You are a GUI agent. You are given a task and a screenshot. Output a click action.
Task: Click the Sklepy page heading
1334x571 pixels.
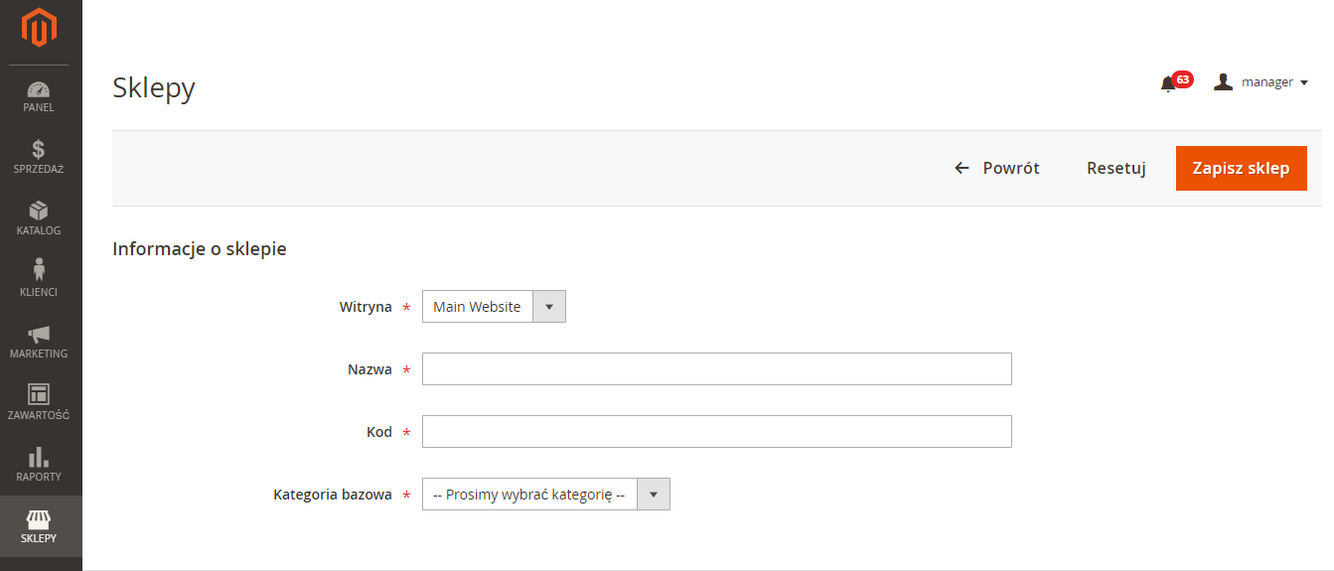[154, 87]
